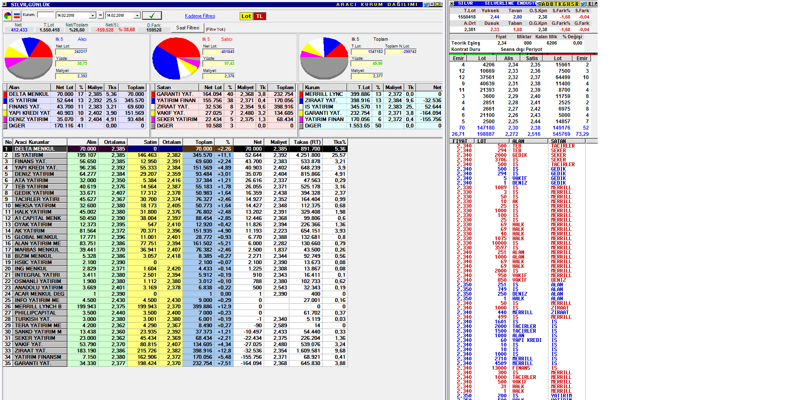This screenshot has width=805, height=400.
Task: Click the 'Teorik Eşleş' label
Action: click(466, 43)
